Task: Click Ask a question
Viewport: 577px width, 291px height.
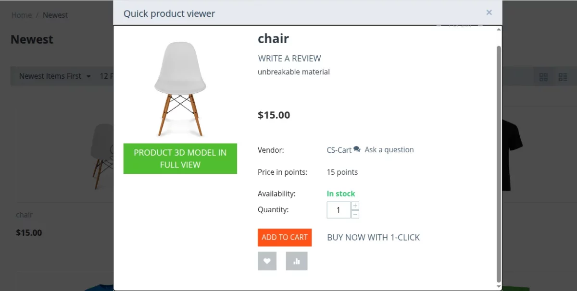Action: (389, 149)
